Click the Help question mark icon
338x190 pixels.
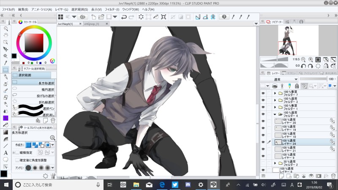[x=224, y=17]
